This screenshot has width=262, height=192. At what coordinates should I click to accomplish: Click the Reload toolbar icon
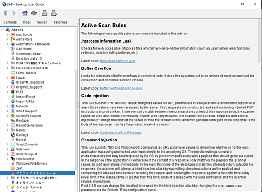click(x=34, y=13)
